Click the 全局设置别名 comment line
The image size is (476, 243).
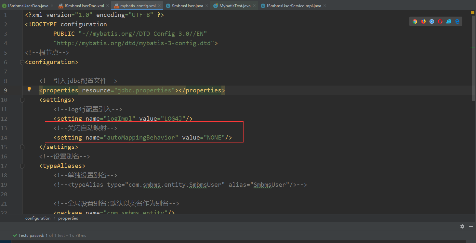(x=116, y=204)
